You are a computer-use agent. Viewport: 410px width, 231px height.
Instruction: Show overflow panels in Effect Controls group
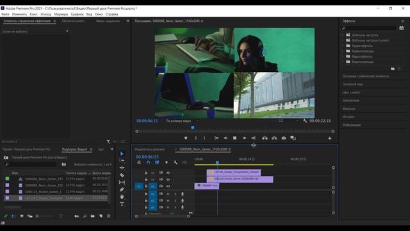point(128,21)
